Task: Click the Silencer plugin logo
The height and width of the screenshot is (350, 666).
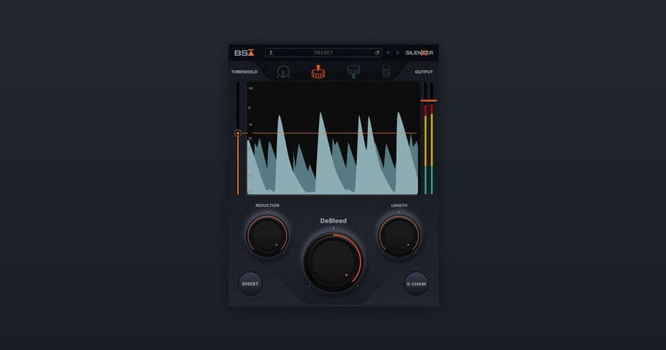Action: [419, 52]
